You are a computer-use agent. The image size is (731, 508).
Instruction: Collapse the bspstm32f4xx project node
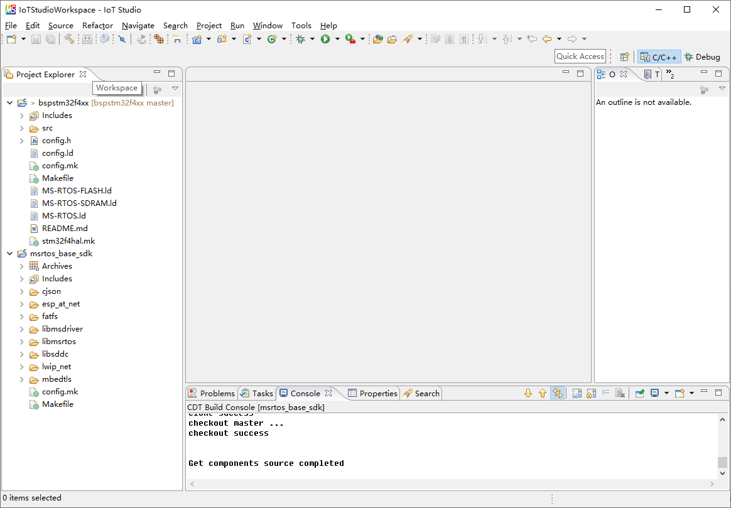(10, 102)
